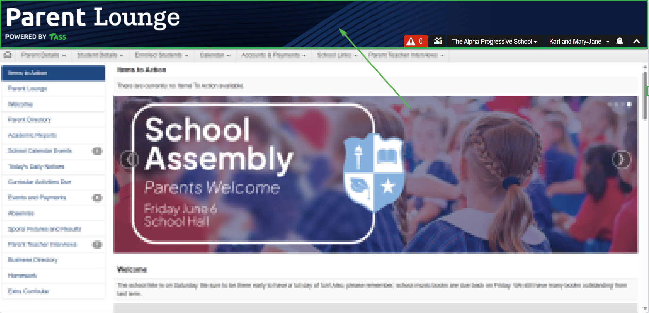This screenshot has width=649, height=313.
Task: Advance to next carousel slide arrow
Action: 621,159
